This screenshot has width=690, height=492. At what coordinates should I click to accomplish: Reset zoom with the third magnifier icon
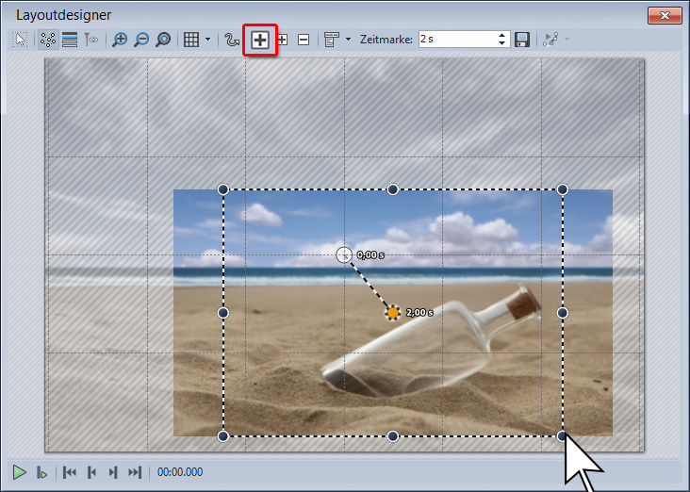[163, 40]
